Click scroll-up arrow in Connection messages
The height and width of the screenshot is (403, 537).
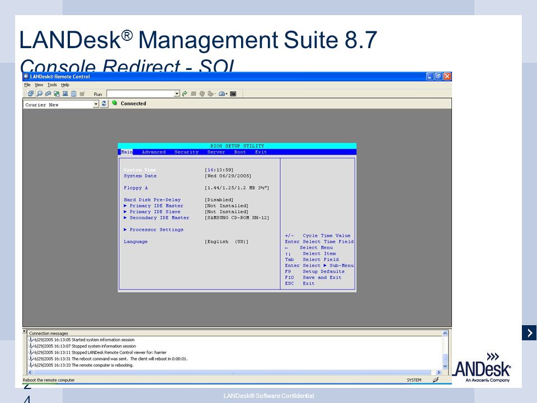click(x=445, y=333)
